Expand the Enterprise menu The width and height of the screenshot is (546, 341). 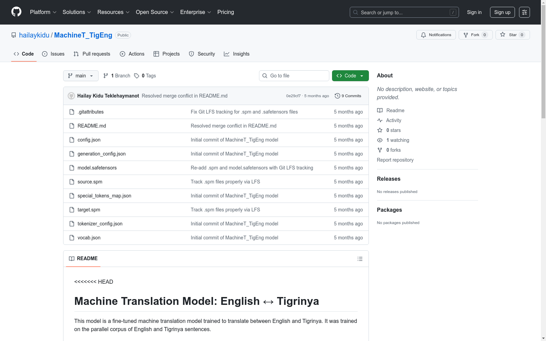pyautogui.click(x=196, y=12)
